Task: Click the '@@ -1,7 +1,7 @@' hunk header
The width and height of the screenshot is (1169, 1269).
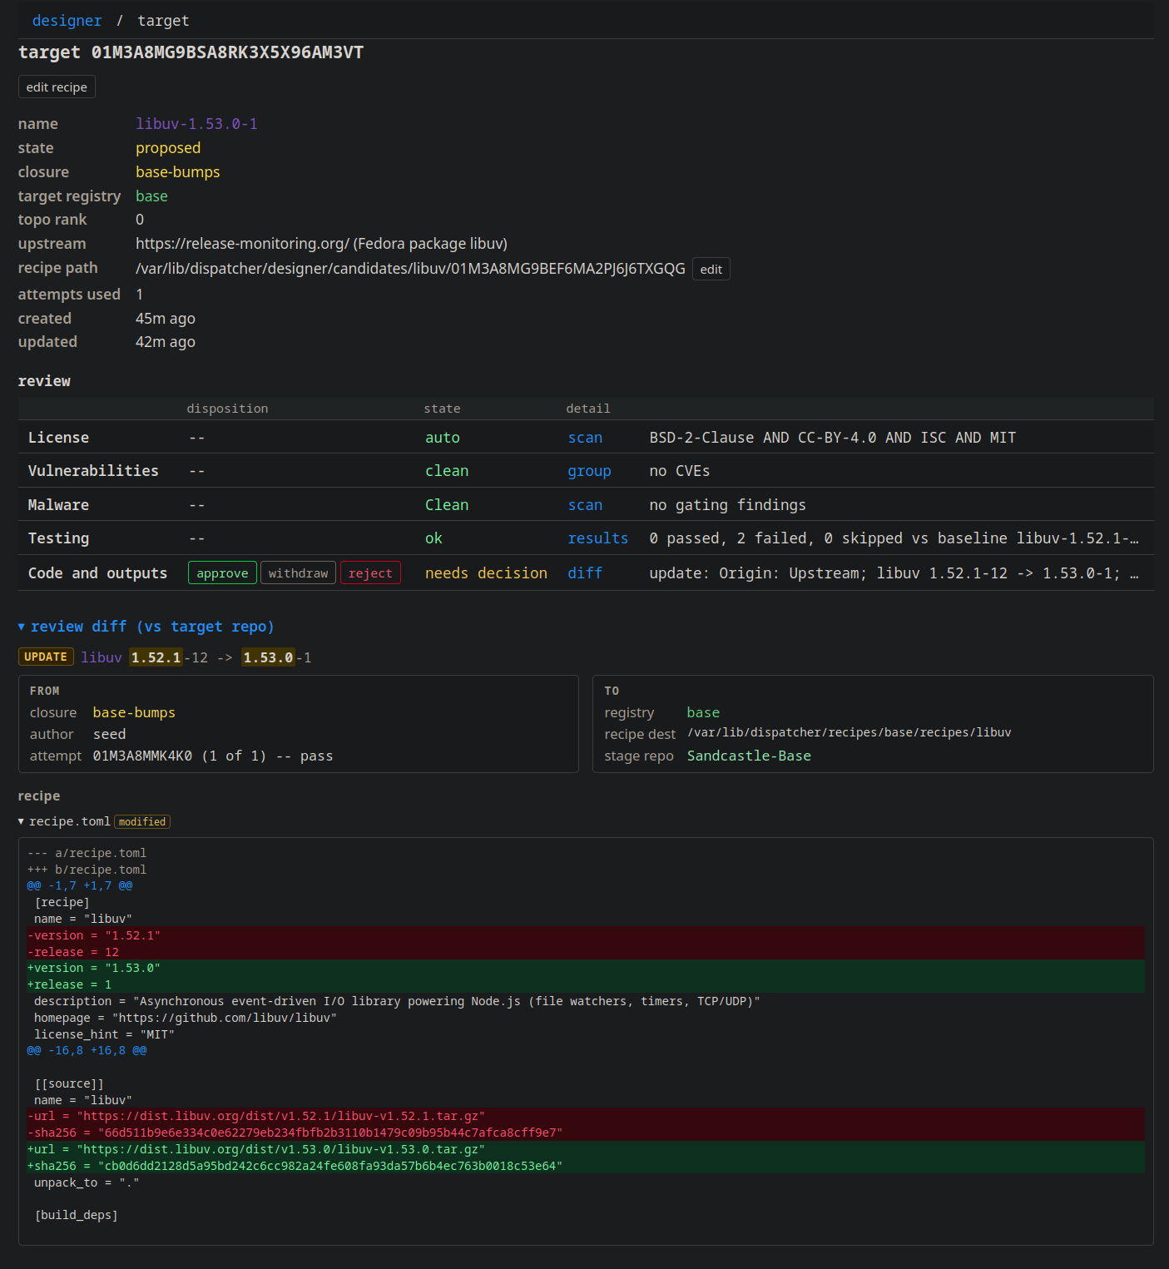Action: tap(80, 886)
